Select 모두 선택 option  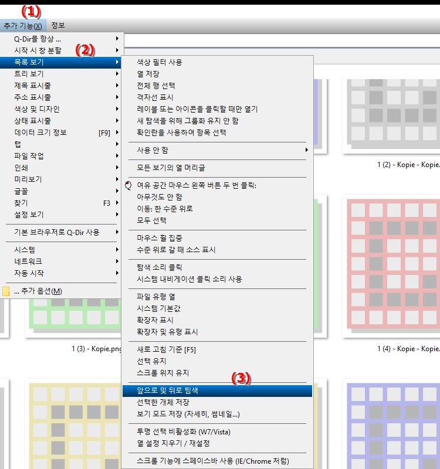point(217,220)
